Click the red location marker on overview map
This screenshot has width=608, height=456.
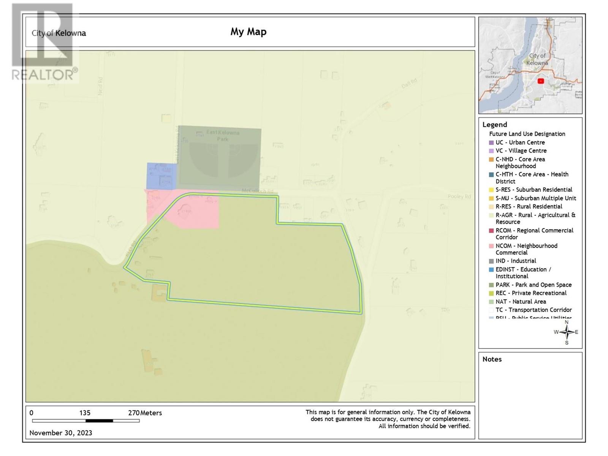point(541,81)
